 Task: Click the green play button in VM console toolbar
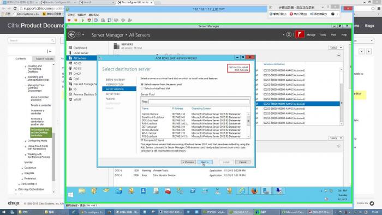point(83,20)
